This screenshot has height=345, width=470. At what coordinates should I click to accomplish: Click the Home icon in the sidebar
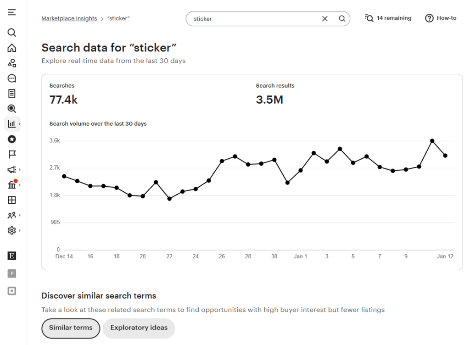pyautogui.click(x=12, y=48)
